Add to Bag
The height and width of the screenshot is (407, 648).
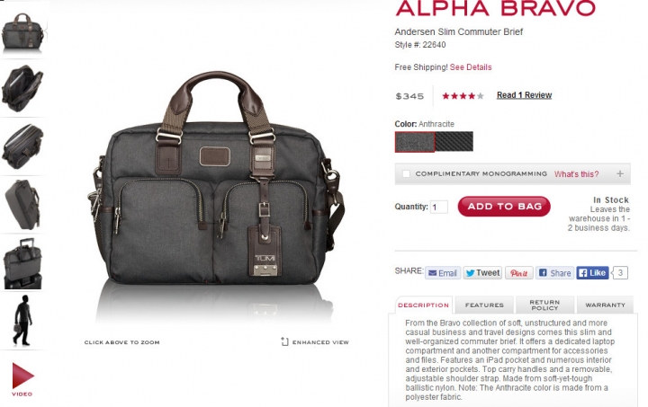coord(504,206)
